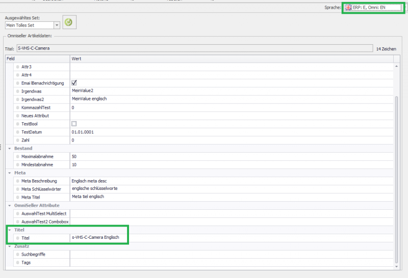The image size is (408, 278).
Task: Click the circle icon beside Suchbegriffe
Action: 18,254
